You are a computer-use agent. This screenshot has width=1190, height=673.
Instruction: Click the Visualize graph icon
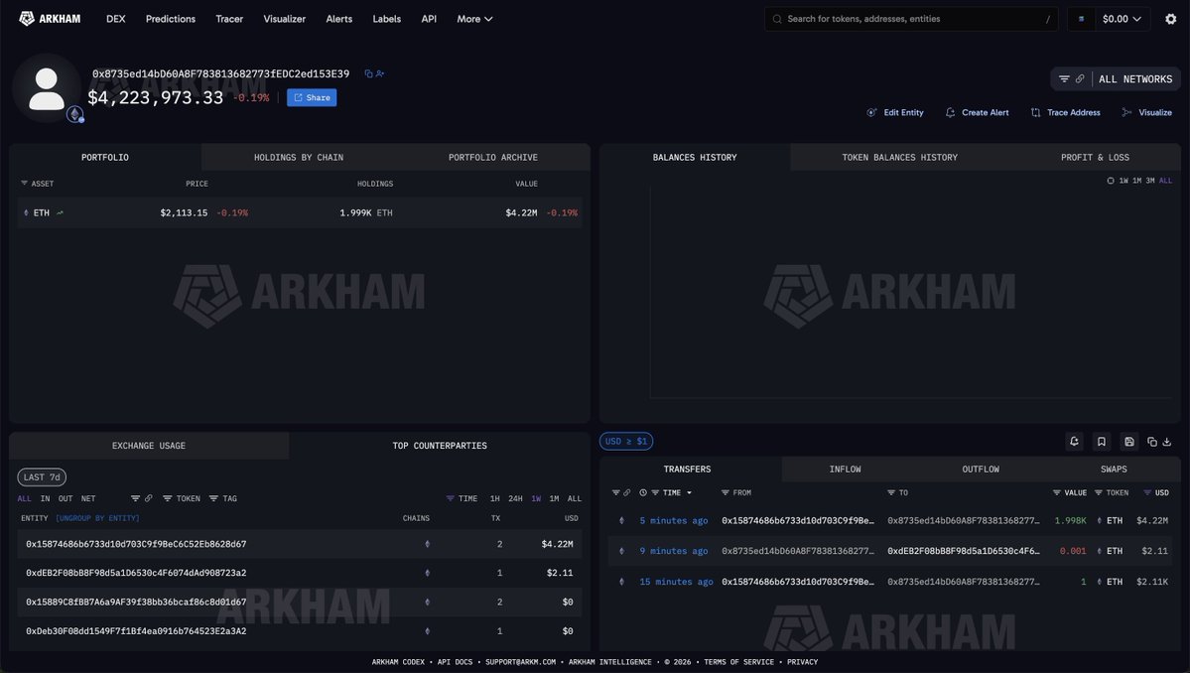[1127, 112]
